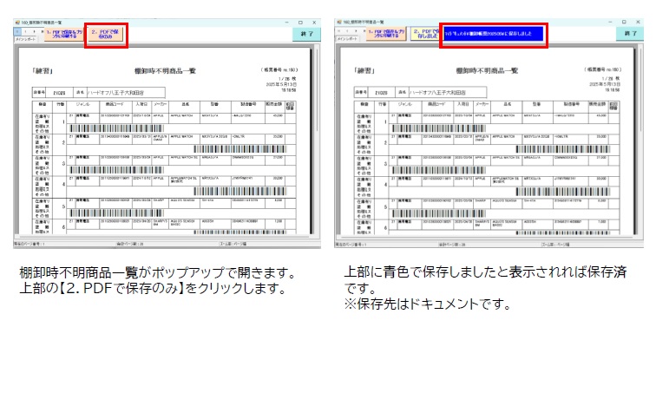Click '2. PDFで保存しました' button in right window
Screen dimensions: 656x412
[426, 33]
